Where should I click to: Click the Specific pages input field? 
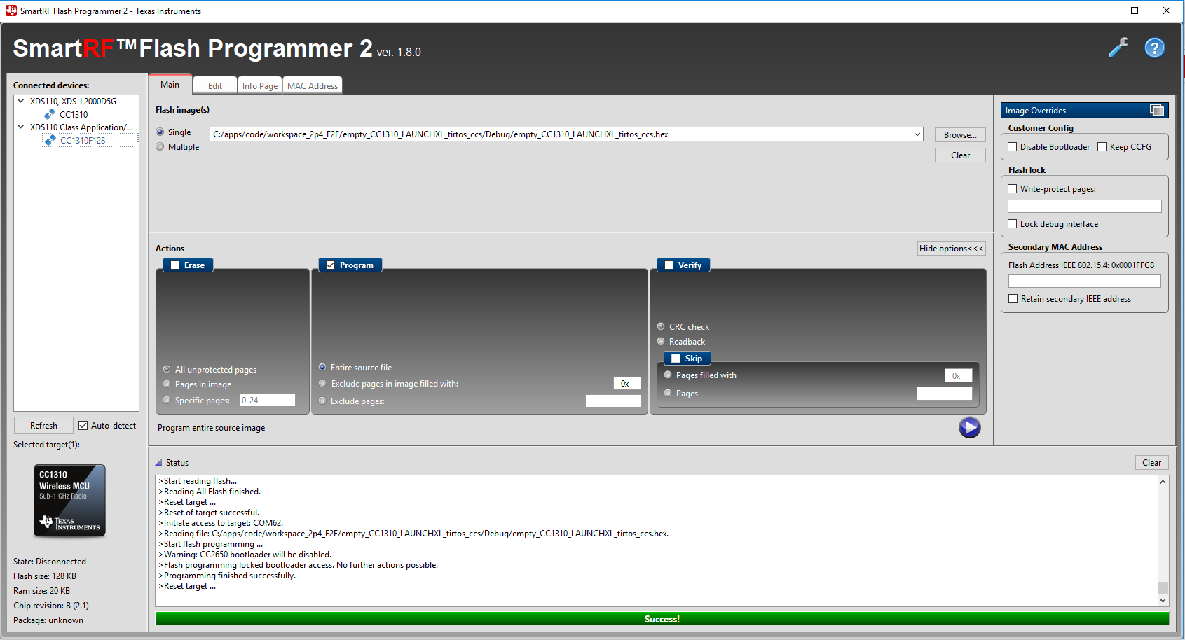268,401
